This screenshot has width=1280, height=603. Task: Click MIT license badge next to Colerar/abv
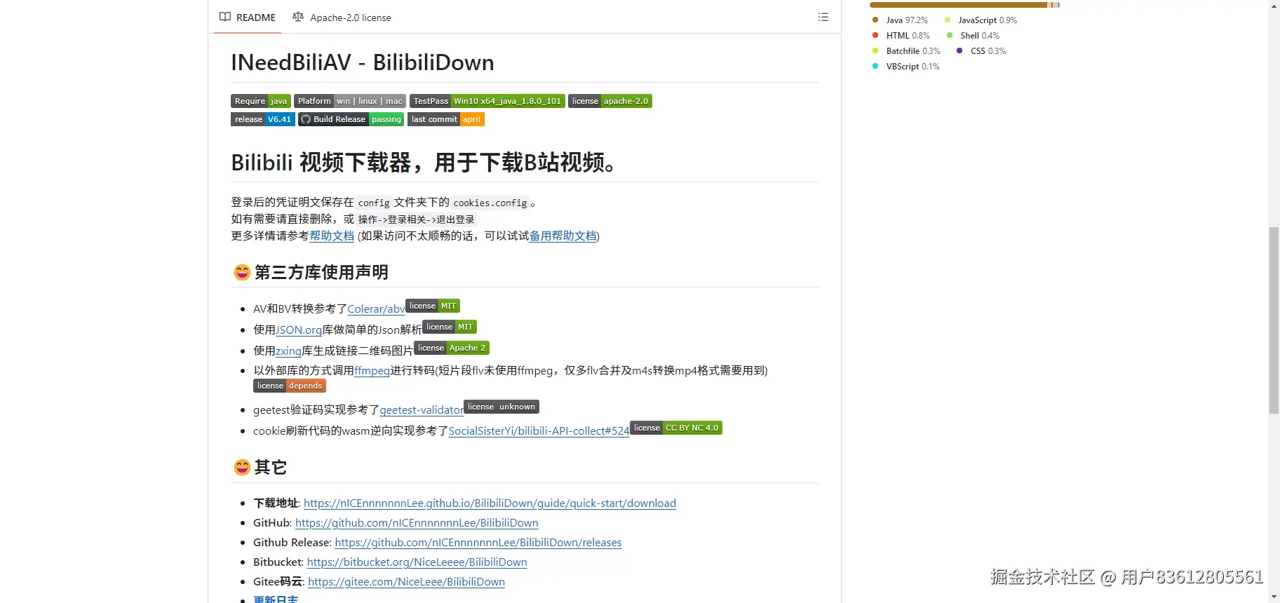pos(433,306)
